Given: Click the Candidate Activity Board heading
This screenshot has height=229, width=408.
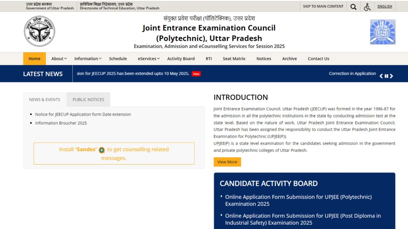Looking at the screenshot, I should [269, 183].
